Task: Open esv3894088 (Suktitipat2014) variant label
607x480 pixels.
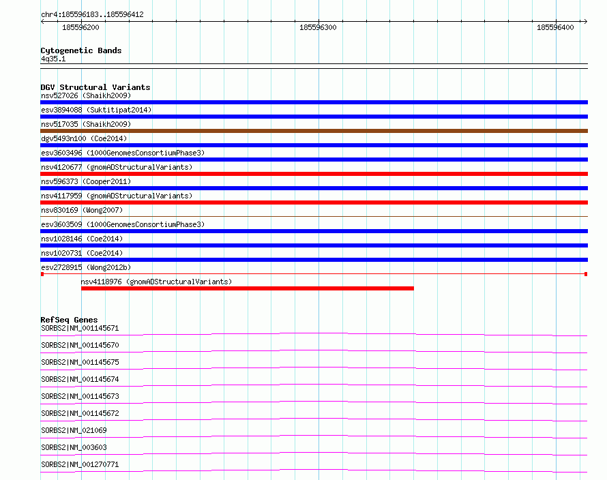Action: click(x=96, y=110)
